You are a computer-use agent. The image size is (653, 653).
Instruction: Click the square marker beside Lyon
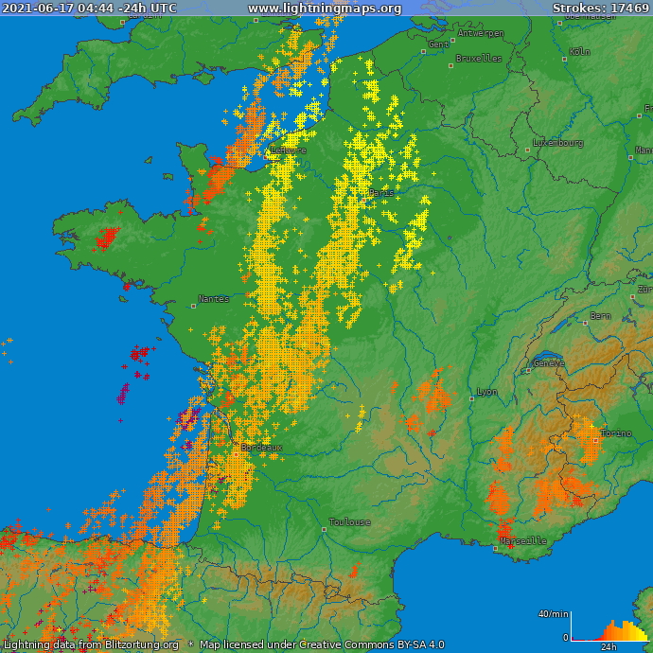click(471, 398)
